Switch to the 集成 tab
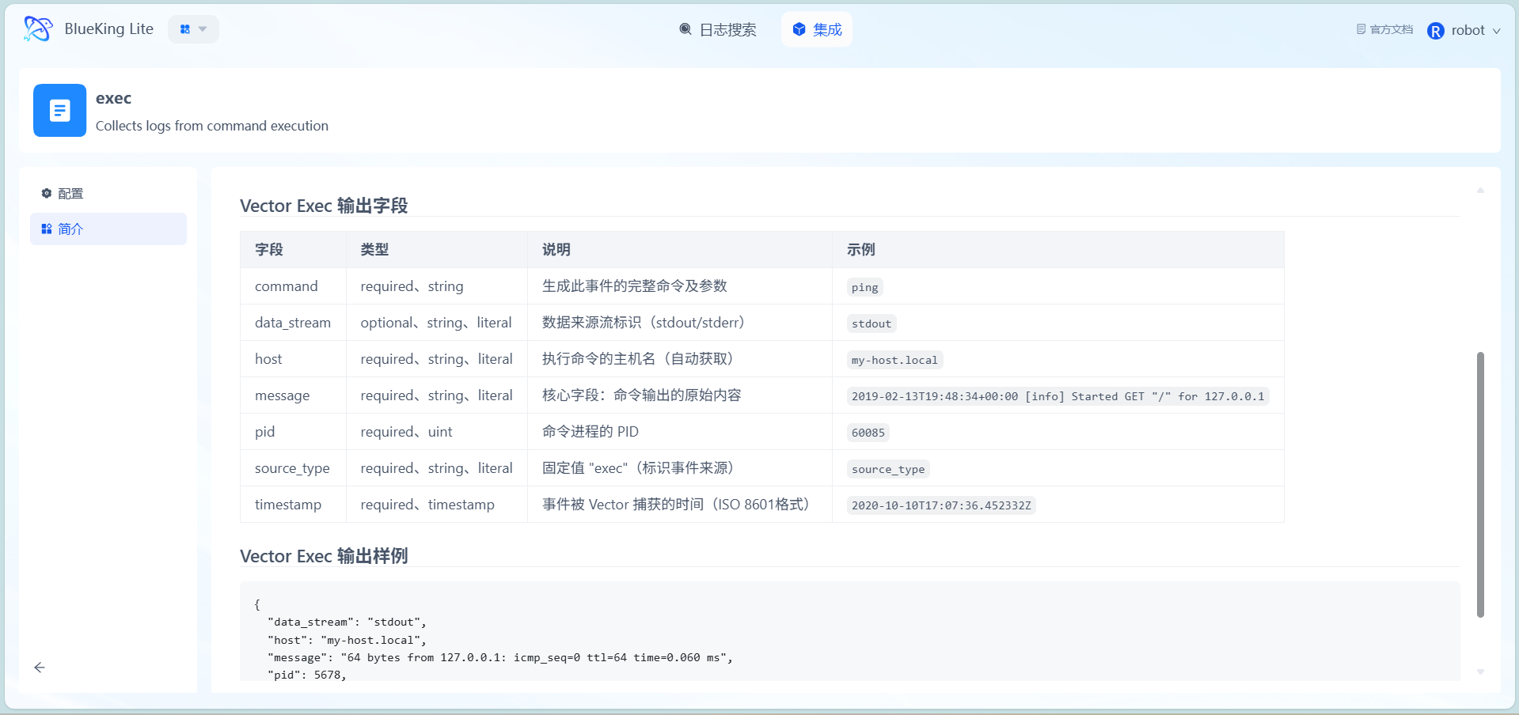Viewport: 1519px width, 715px height. (817, 30)
